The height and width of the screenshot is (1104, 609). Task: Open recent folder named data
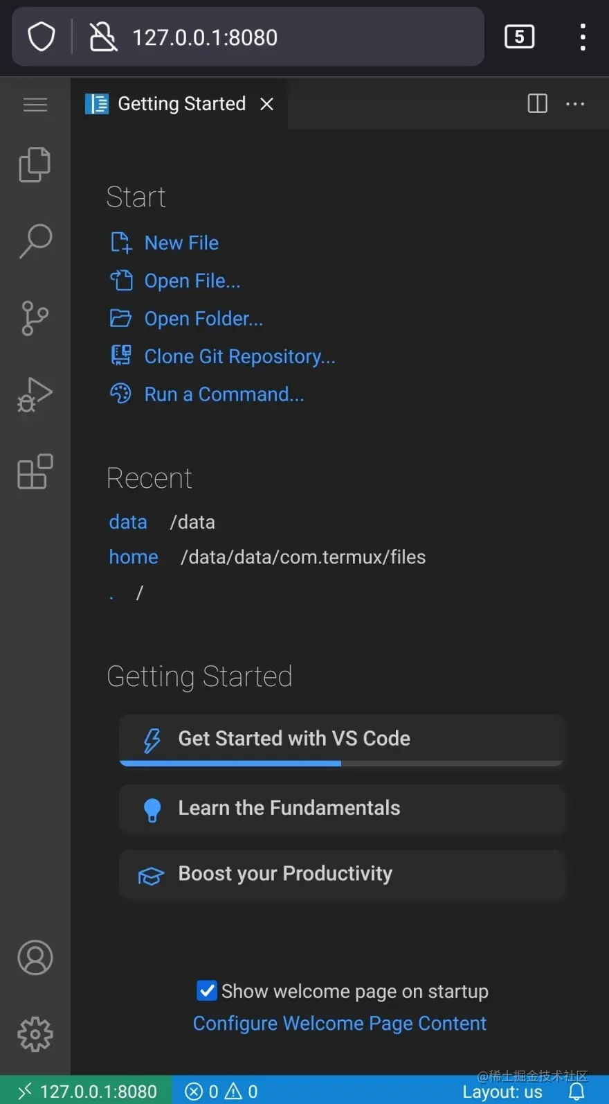pos(128,522)
